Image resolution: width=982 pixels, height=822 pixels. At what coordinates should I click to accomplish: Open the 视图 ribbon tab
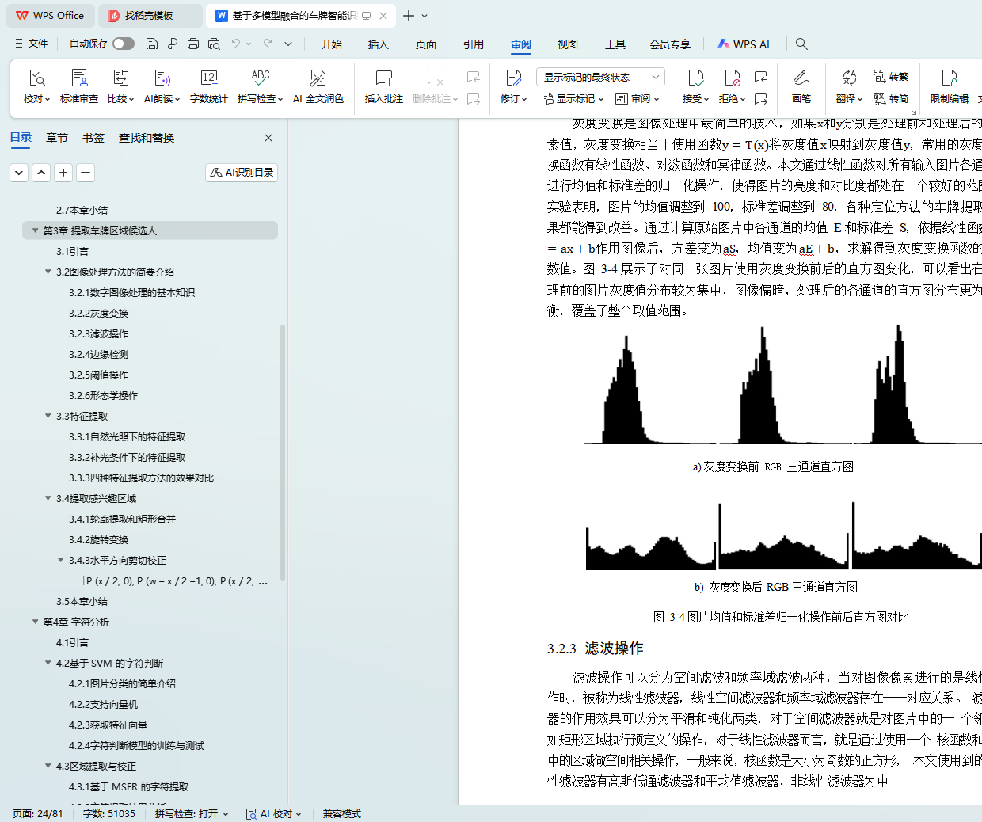point(567,44)
